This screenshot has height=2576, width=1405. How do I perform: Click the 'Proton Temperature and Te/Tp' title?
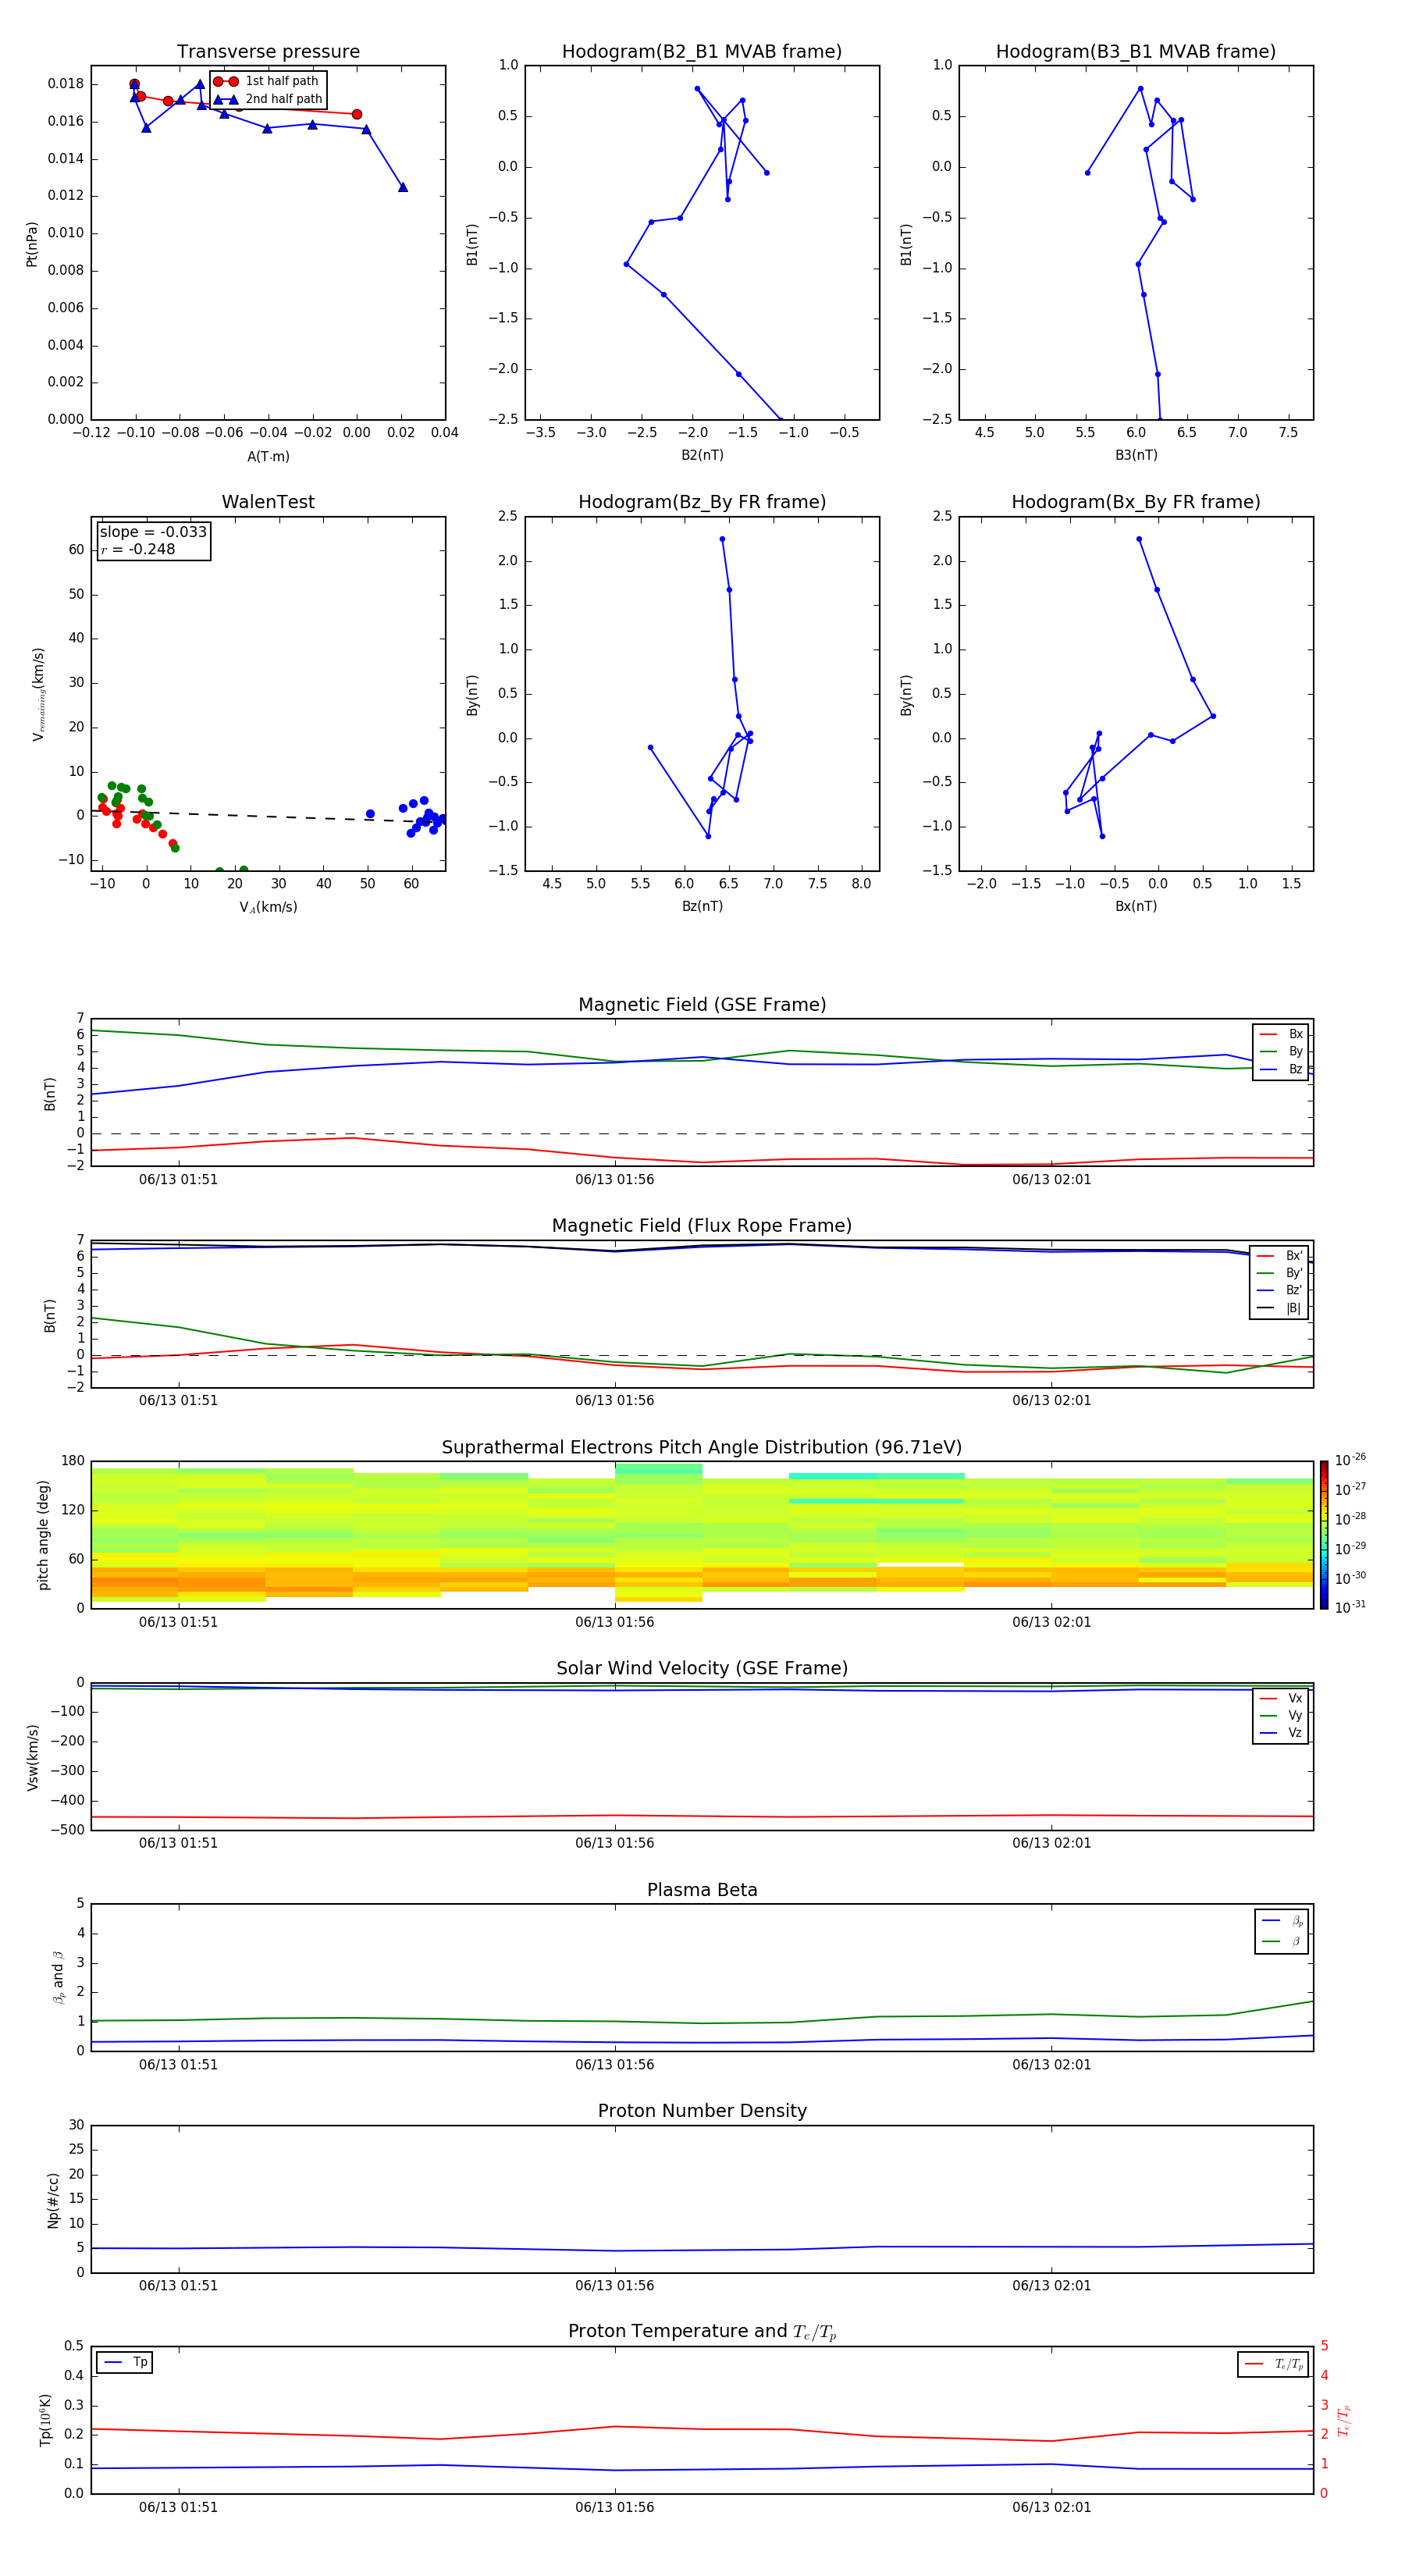(x=702, y=2331)
